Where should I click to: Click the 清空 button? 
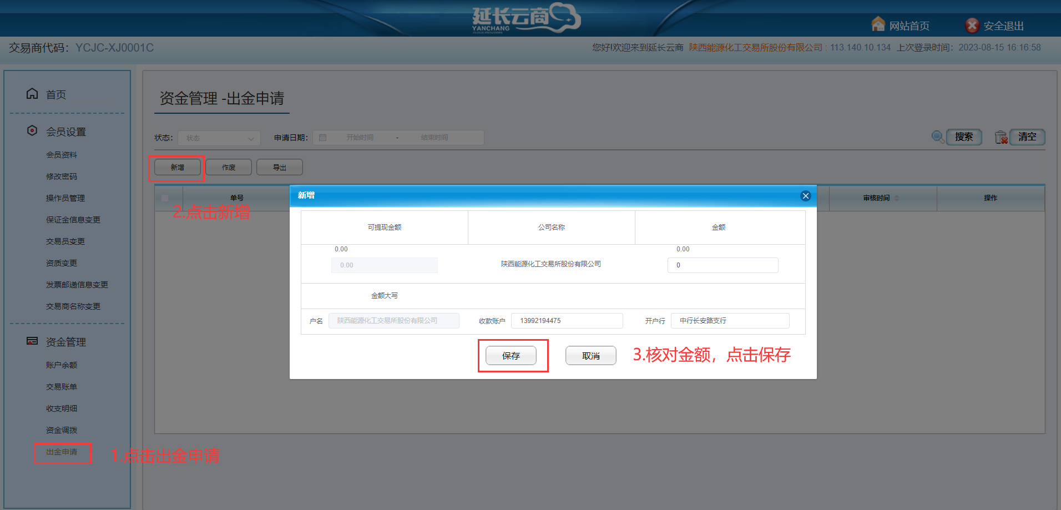point(1027,137)
